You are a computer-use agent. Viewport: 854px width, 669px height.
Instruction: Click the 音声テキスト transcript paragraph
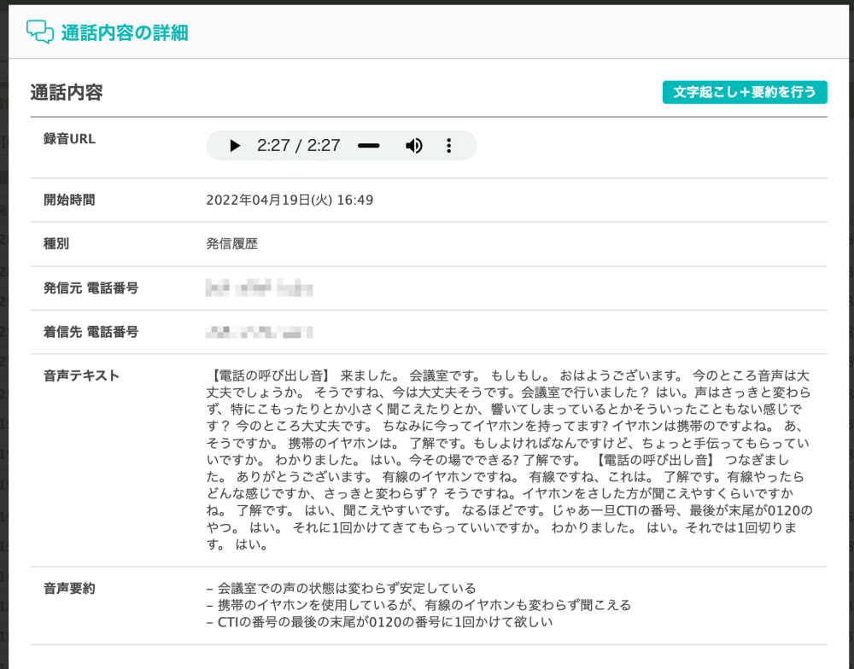coord(509,460)
